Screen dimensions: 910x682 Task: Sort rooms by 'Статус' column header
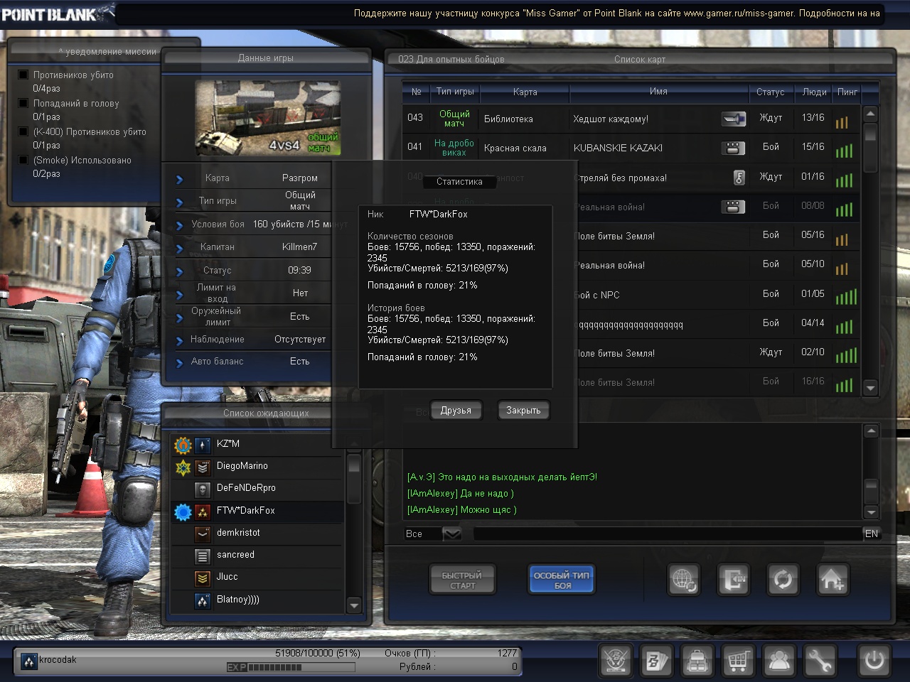(x=770, y=92)
